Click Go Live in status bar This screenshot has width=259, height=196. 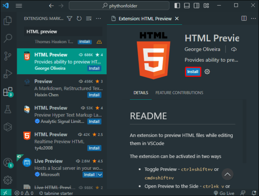224,193
